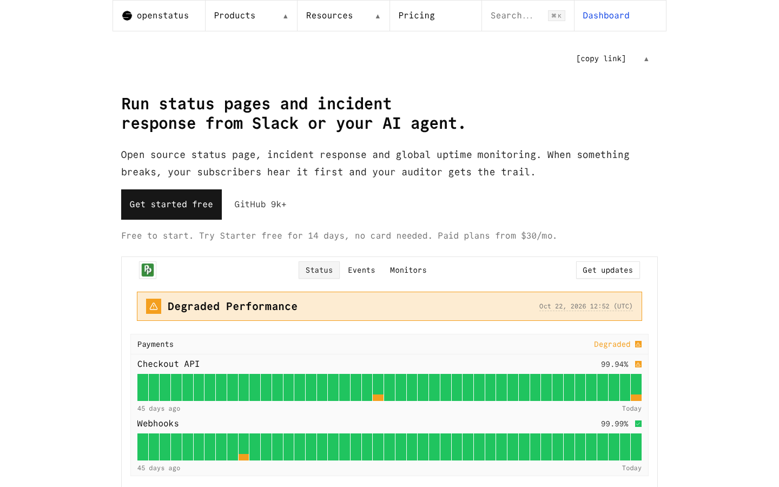Click the Checkout API warning icon

pyautogui.click(x=638, y=364)
